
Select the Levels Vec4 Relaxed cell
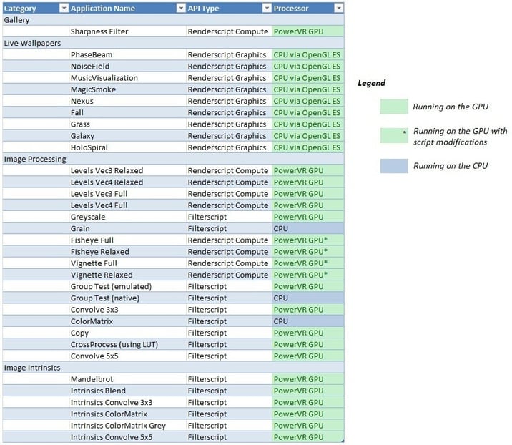(128, 182)
